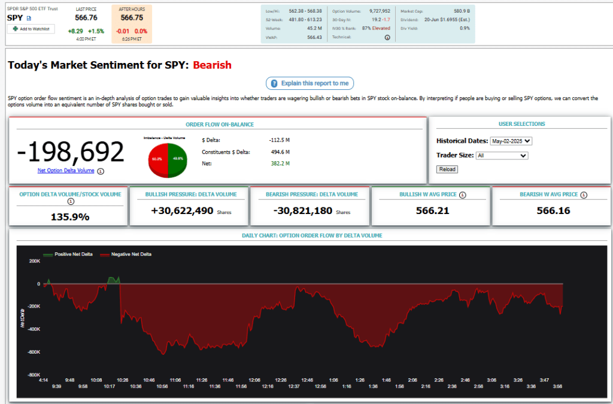
Task: Click Explain this report to me
Action: (309, 83)
